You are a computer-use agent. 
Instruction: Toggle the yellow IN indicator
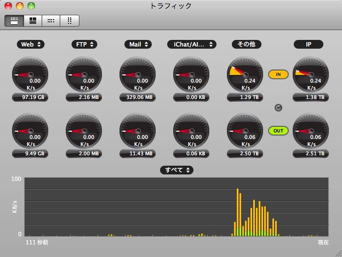278,74
